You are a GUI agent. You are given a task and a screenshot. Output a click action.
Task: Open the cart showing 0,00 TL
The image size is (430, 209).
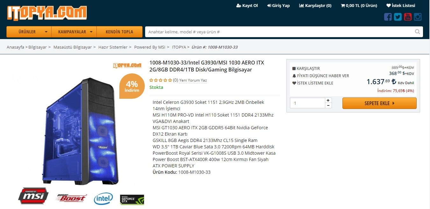pos(359,5)
